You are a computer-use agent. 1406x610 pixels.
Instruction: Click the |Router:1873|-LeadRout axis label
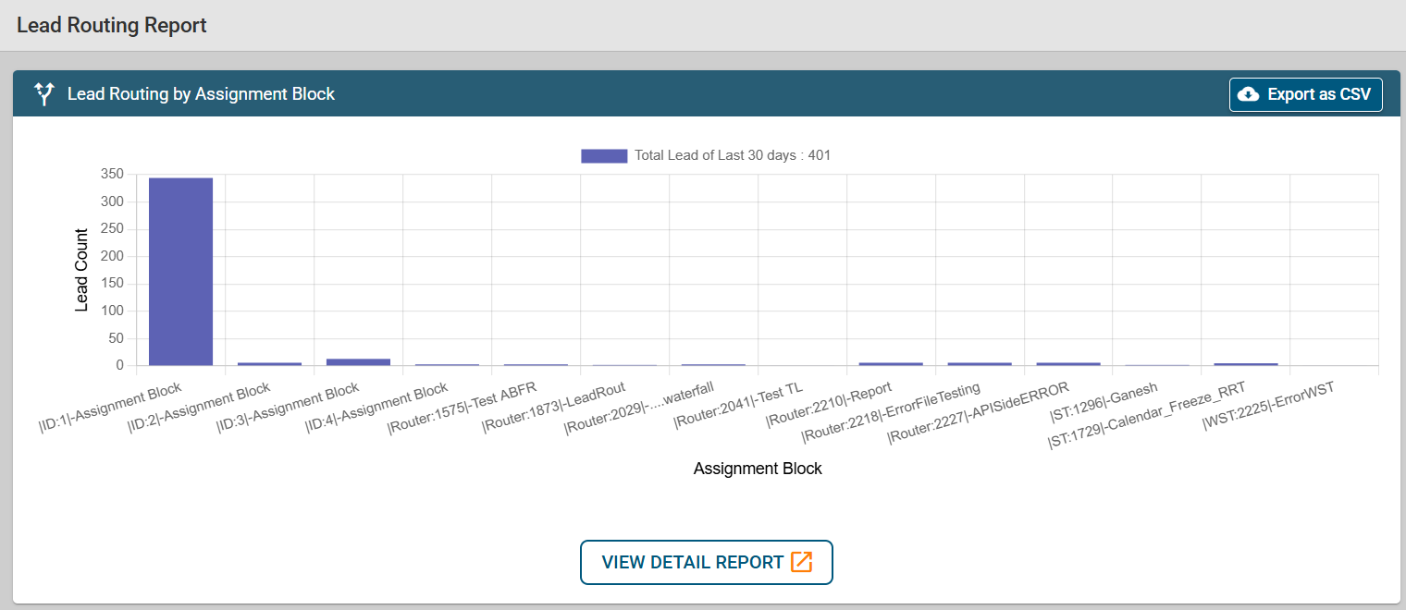point(554,408)
